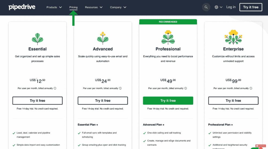
Task: Click checkmark next to Create, manage and eSign
Action: [x=144, y=141]
